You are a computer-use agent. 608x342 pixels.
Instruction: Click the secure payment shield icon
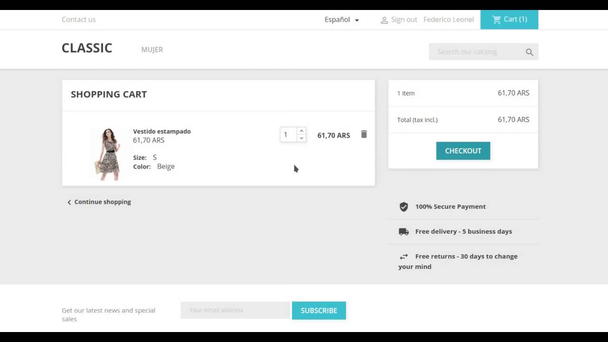point(404,207)
